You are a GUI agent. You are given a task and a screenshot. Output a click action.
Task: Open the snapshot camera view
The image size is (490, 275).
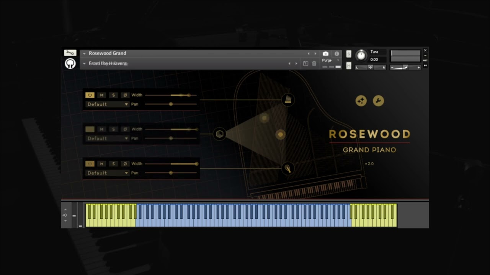[x=325, y=53]
